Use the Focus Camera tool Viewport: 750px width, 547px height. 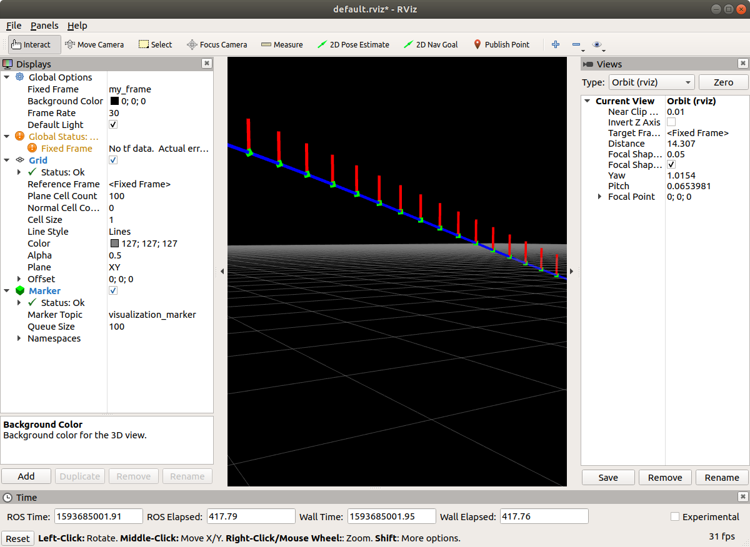click(217, 44)
